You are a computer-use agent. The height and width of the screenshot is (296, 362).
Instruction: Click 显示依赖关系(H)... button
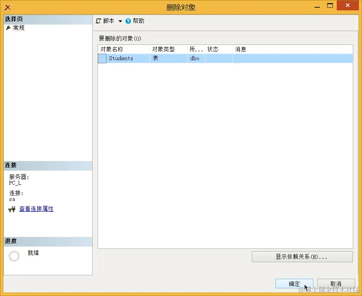point(302,257)
